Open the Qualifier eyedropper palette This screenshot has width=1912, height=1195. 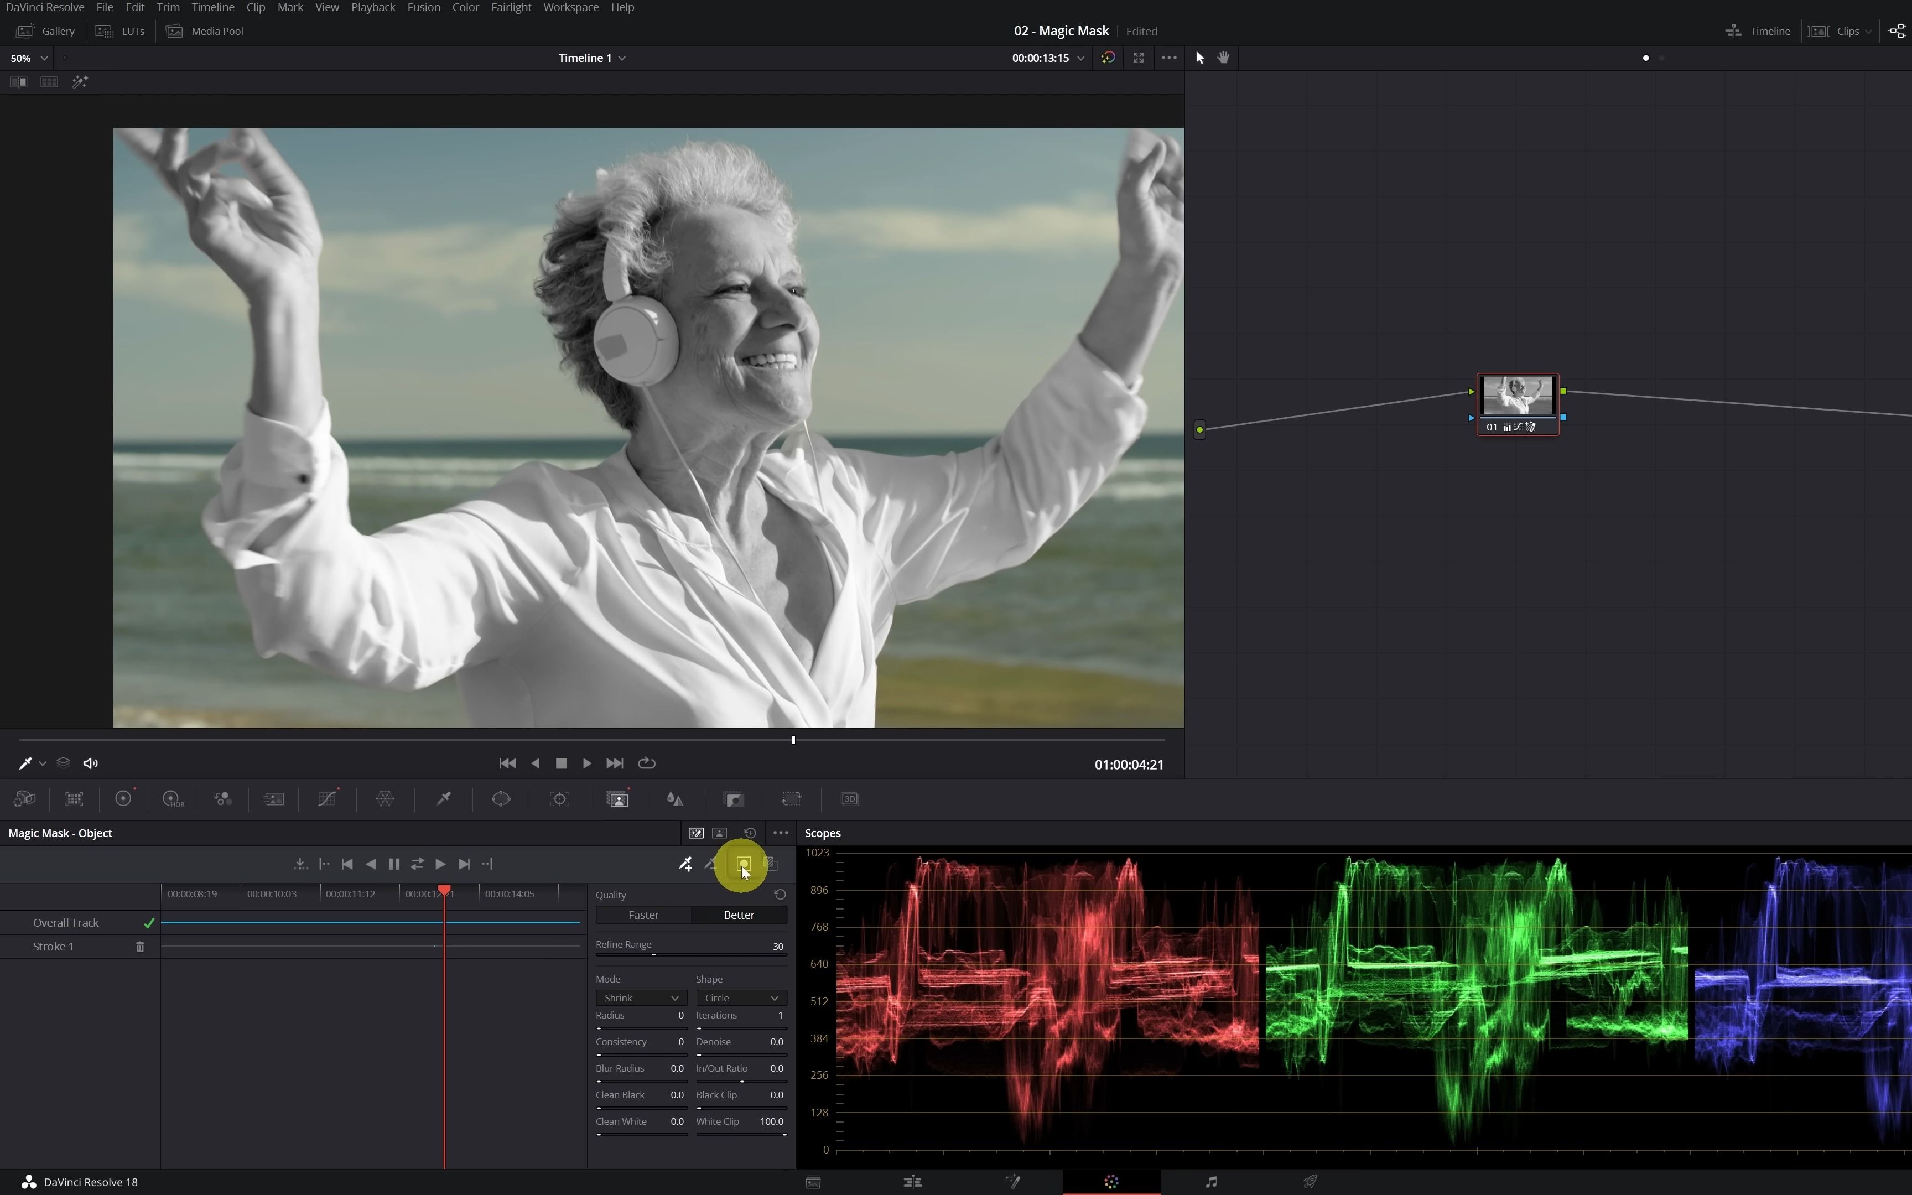[x=443, y=799]
